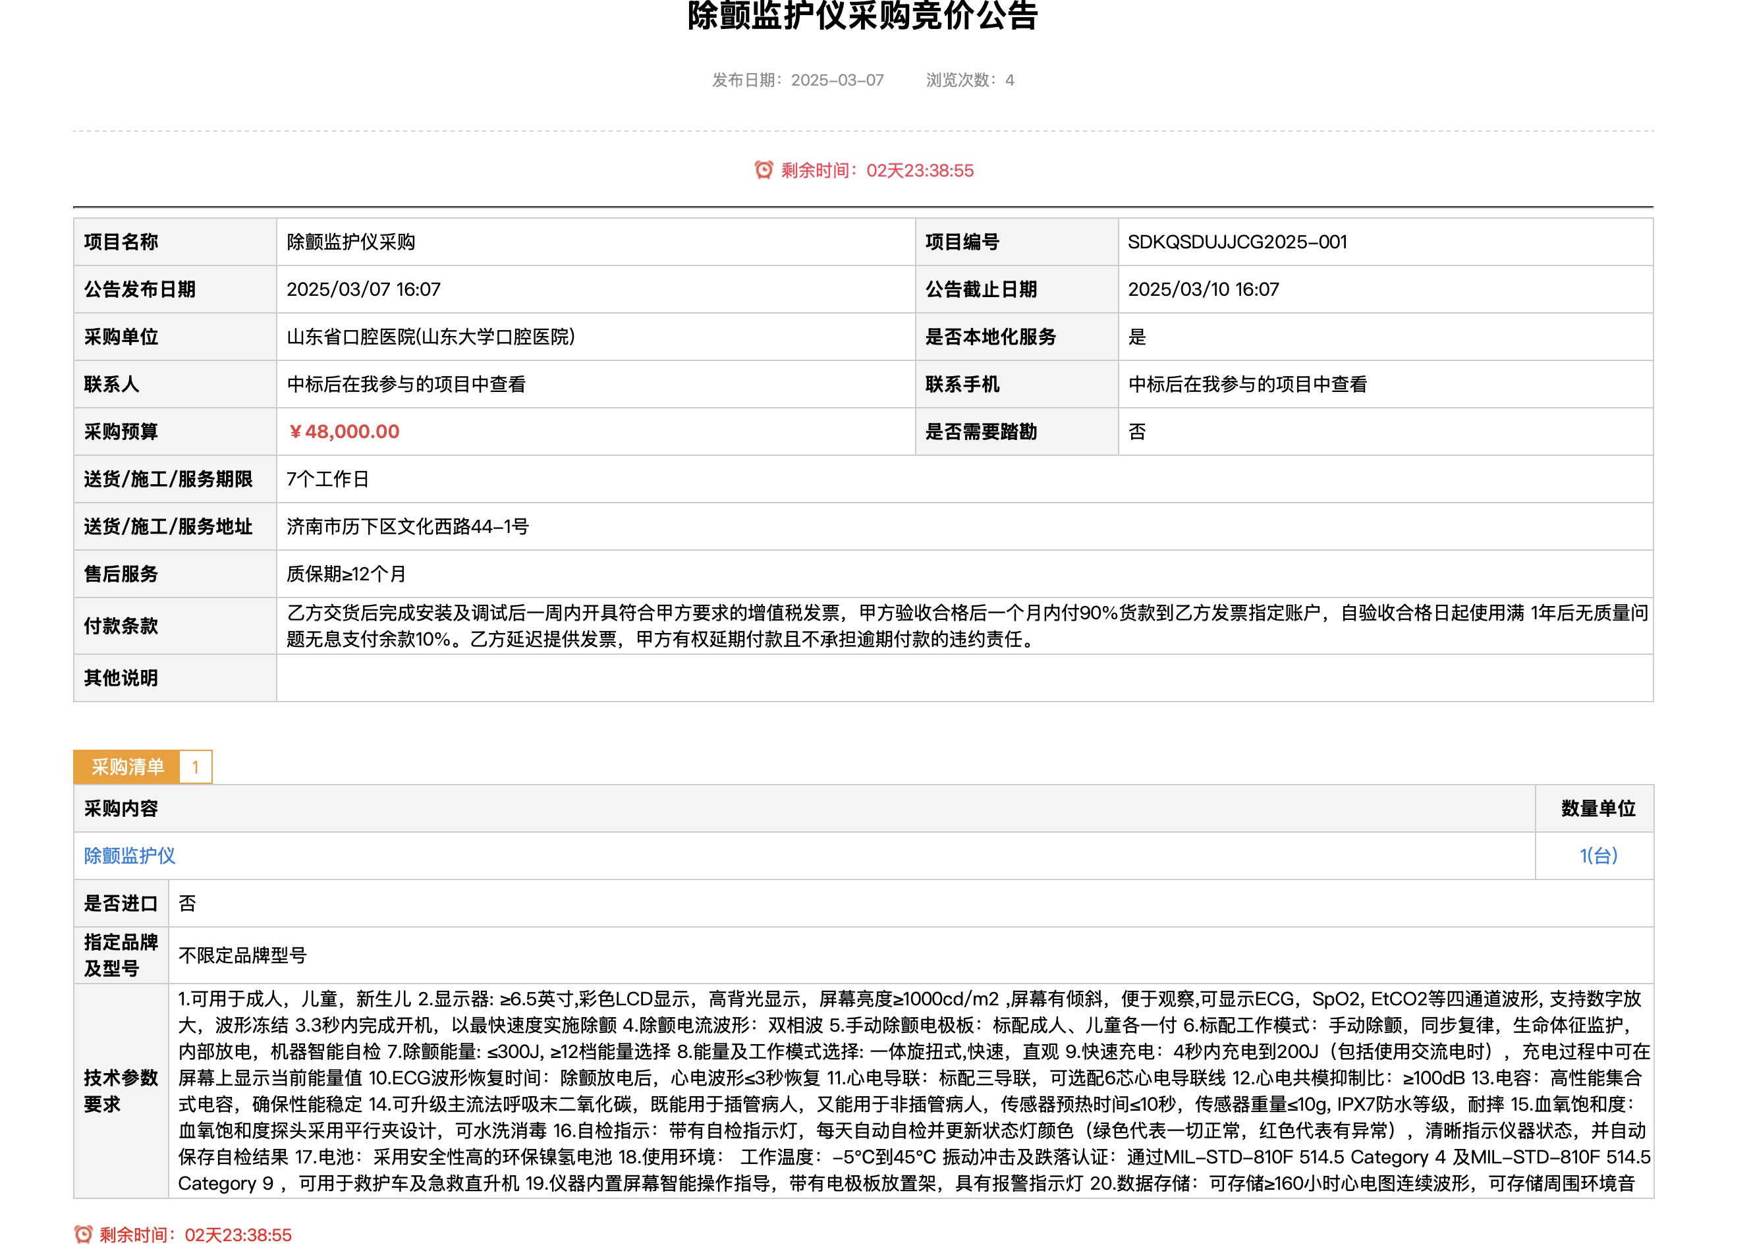Click the view count 浏览次数：4

click(x=970, y=80)
